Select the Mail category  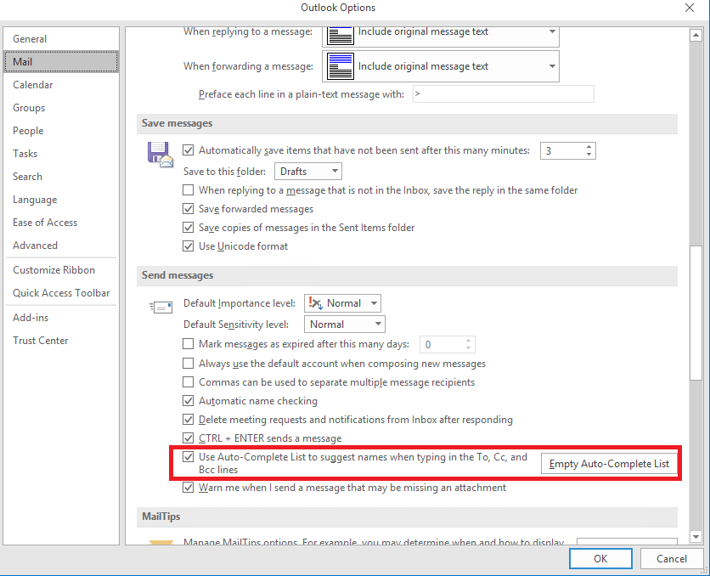point(61,61)
